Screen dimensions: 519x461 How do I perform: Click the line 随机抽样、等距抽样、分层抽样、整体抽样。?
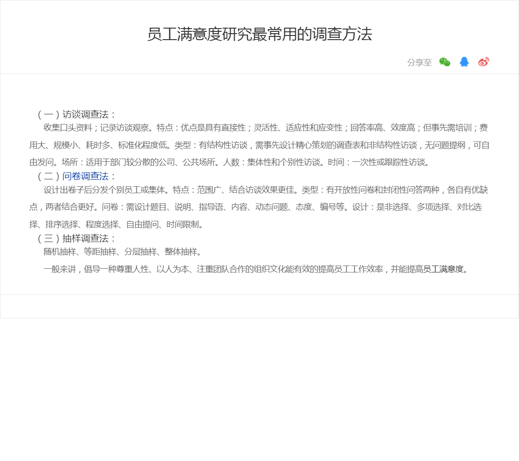[x=123, y=252]
